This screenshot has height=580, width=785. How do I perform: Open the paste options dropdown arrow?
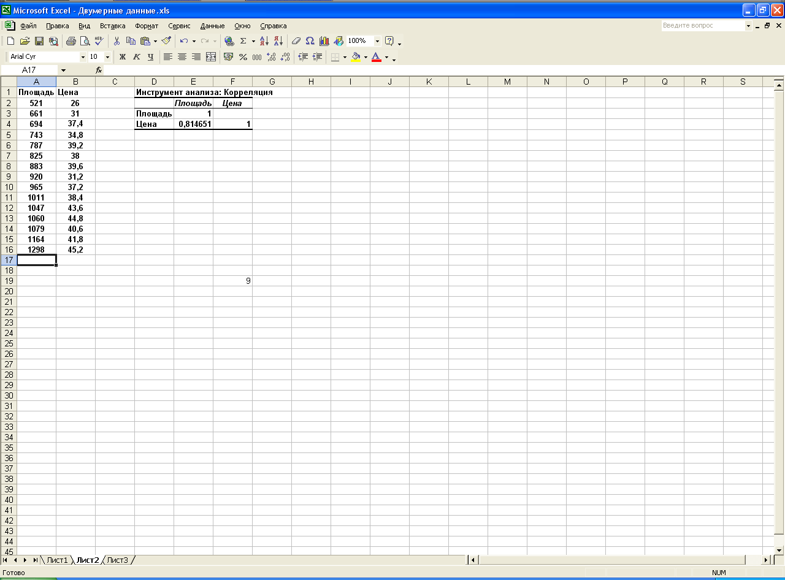tap(155, 41)
